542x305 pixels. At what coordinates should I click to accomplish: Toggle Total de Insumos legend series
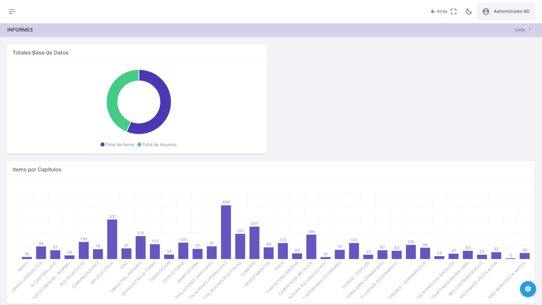(157, 145)
